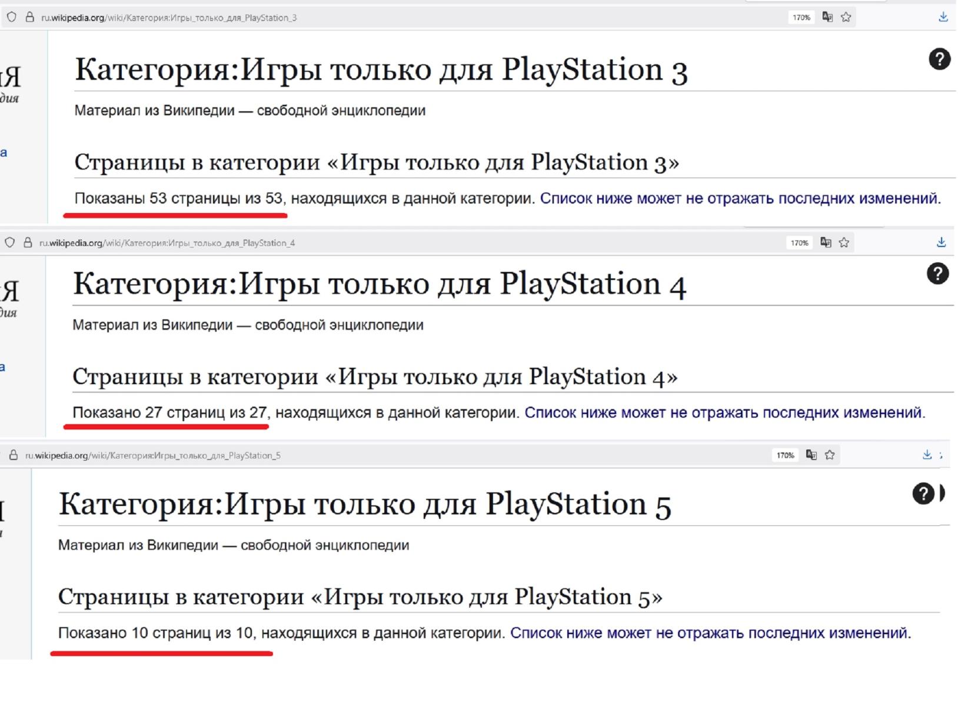958x706 pixels.
Task: Reset the 170% zoom badge on PlayStation 3 page
Action: (801, 18)
